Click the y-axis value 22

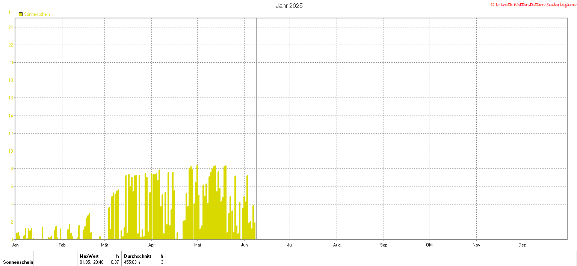(x=11, y=45)
